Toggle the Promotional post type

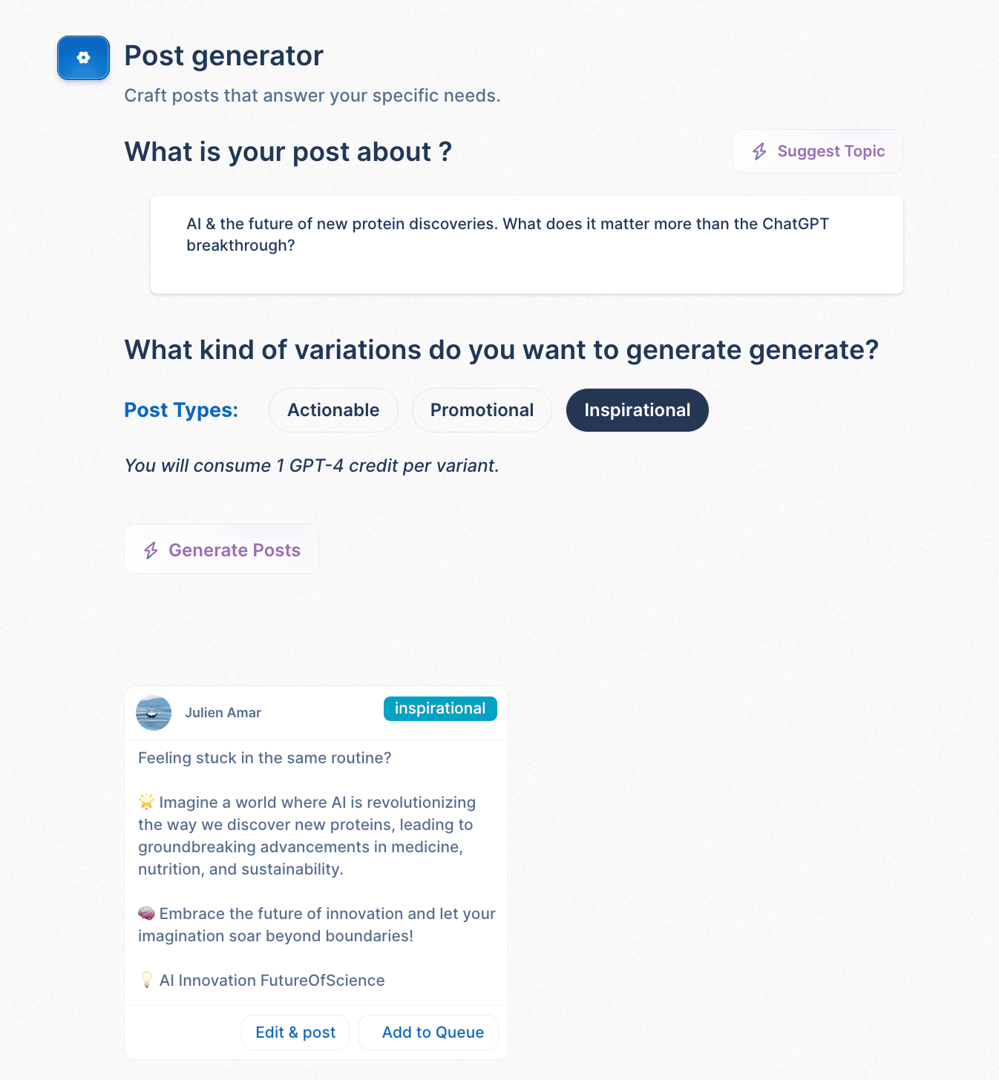(482, 410)
